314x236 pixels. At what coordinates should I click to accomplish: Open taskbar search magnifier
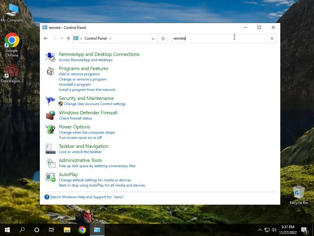pyautogui.click(x=22, y=230)
